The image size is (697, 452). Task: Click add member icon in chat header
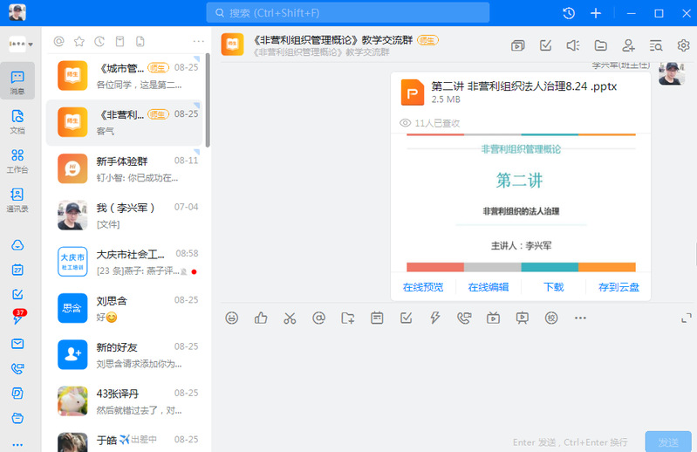(x=628, y=45)
